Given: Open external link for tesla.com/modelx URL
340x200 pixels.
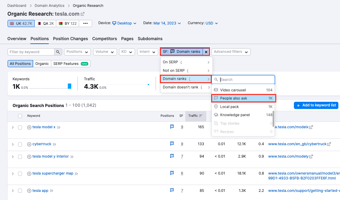Looking at the screenshot, I should pyautogui.click(x=311, y=127).
